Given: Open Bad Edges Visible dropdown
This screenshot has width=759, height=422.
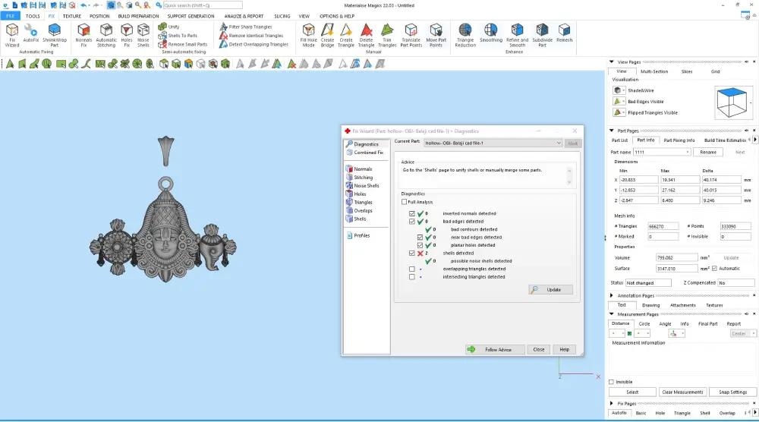Looking at the screenshot, I should coord(623,102).
